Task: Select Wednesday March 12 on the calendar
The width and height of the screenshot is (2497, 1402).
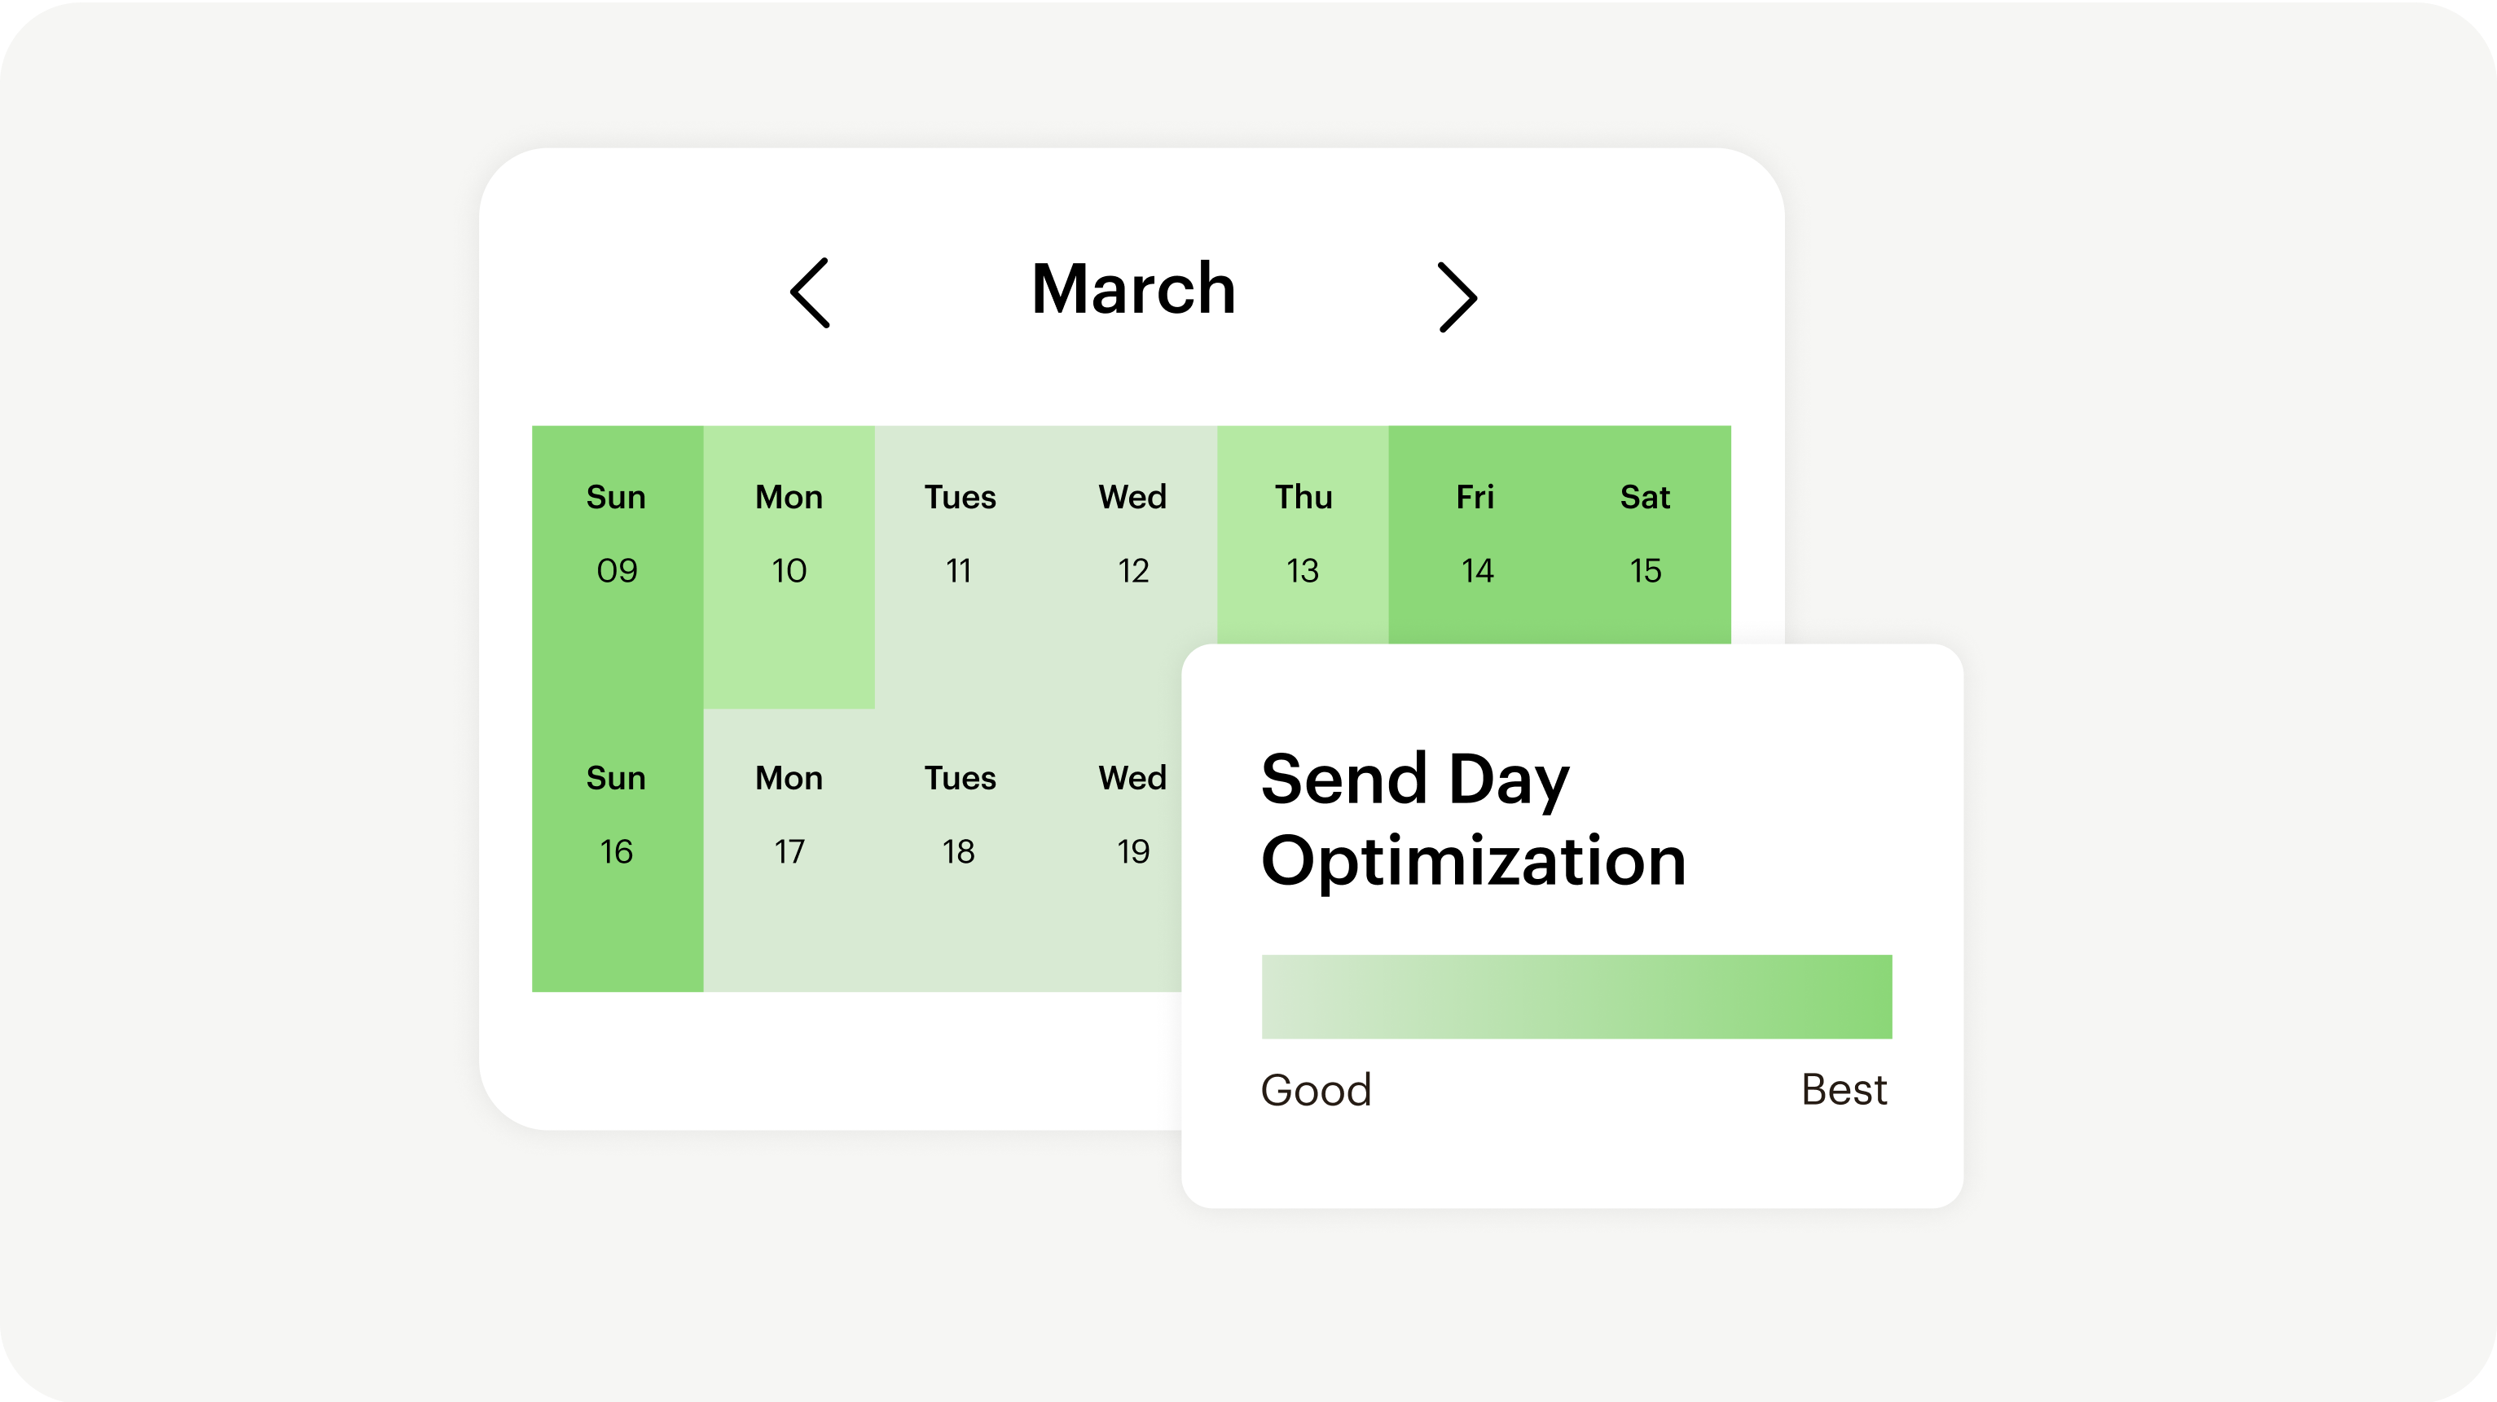Action: click(1132, 571)
